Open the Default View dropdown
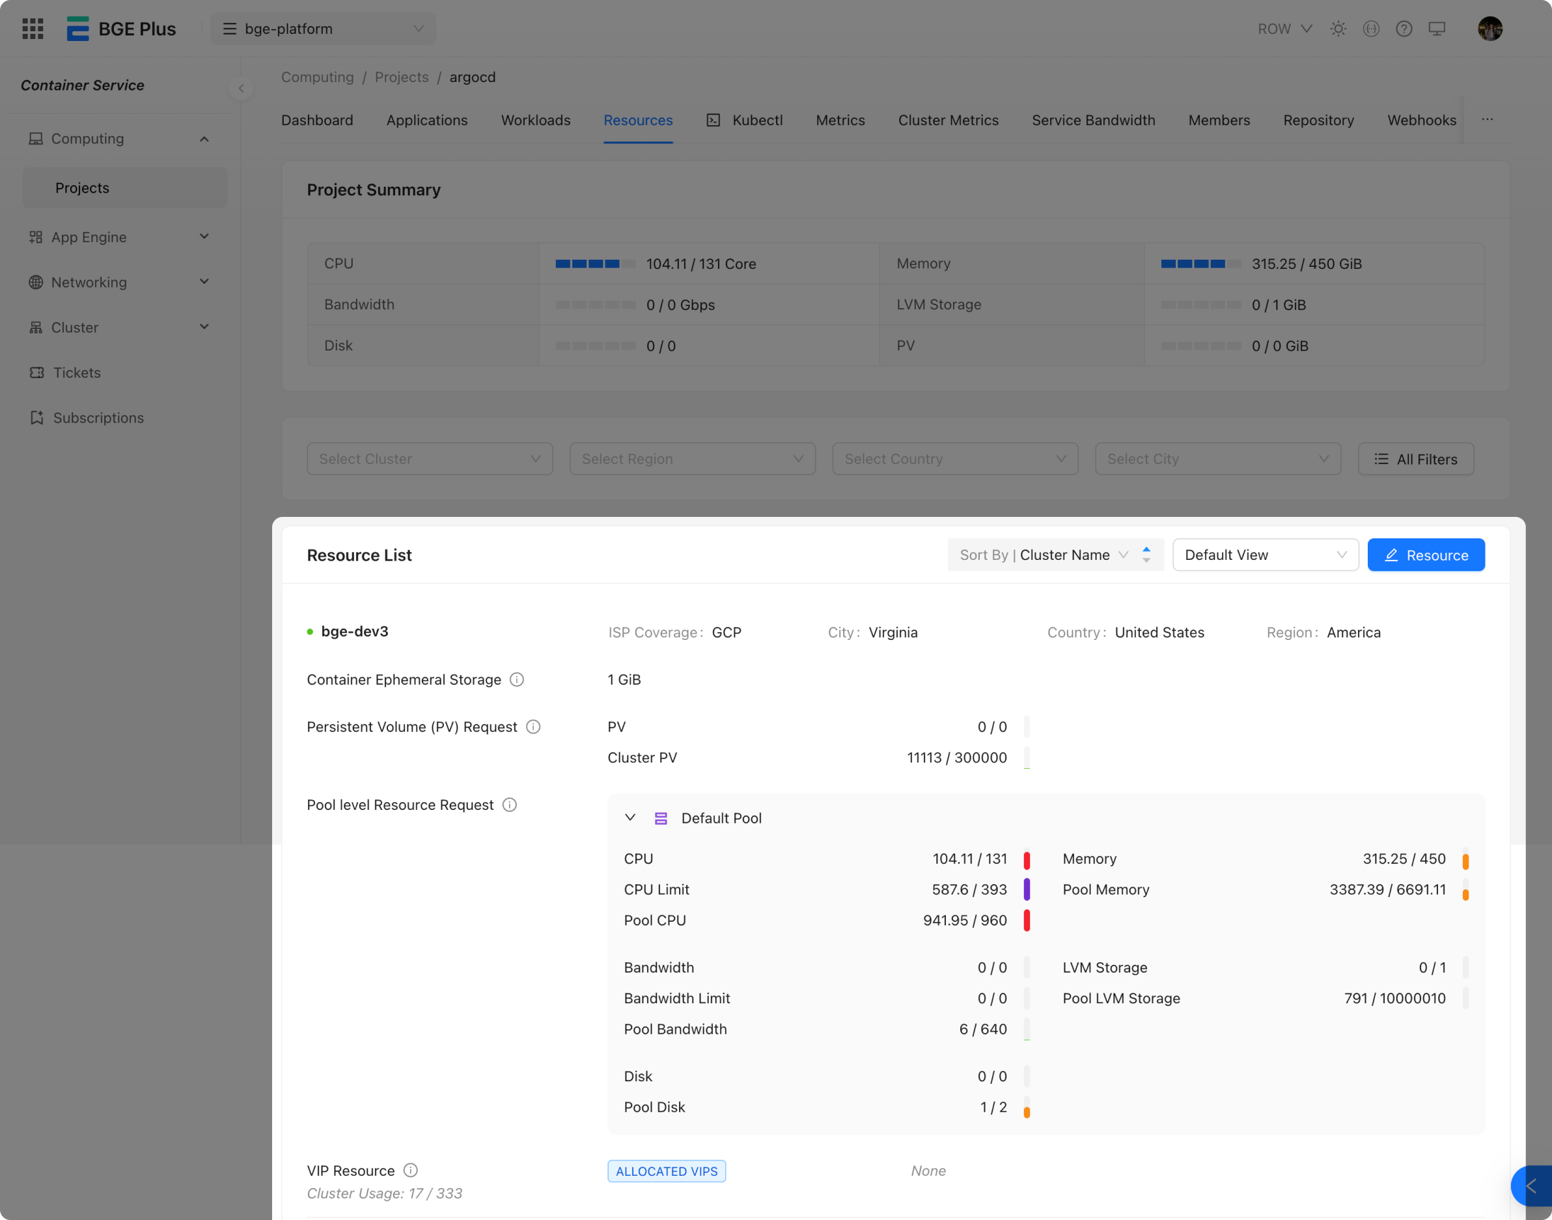The image size is (1552, 1220). 1265,555
